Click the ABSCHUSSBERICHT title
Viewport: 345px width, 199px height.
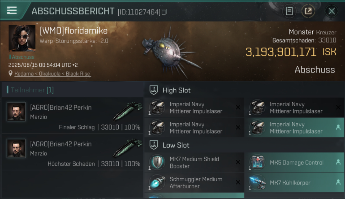(73, 11)
